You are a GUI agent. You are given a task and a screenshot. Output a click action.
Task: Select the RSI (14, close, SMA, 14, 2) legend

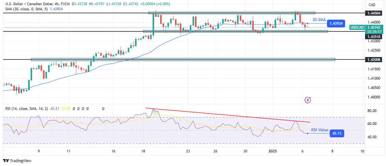pyautogui.click(x=26, y=109)
